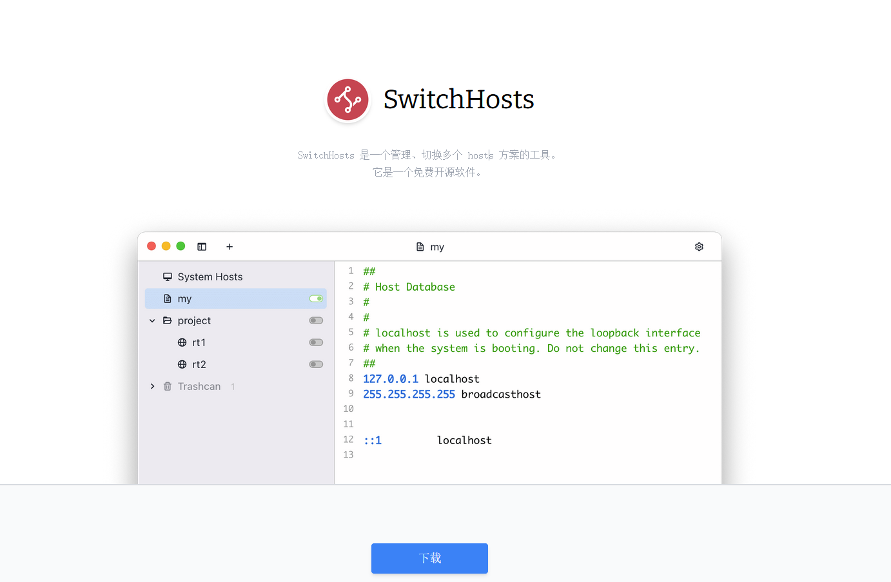Image resolution: width=891 pixels, height=582 pixels.
Task: Click the globe icon beside rt2
Action: [182, 364]
